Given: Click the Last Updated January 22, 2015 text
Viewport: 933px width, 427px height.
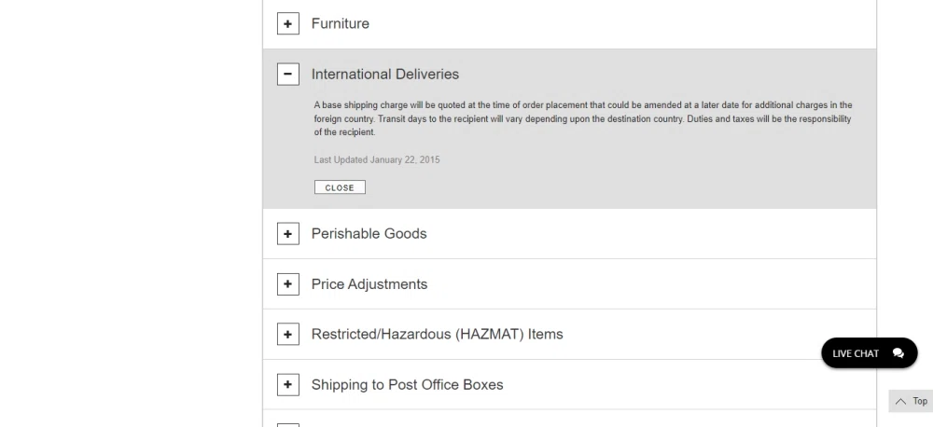Looking at the screenshot, I should (377, 160).
